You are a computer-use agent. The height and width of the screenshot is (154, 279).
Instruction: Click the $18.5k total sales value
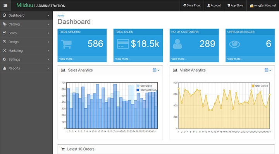(145, 44)
